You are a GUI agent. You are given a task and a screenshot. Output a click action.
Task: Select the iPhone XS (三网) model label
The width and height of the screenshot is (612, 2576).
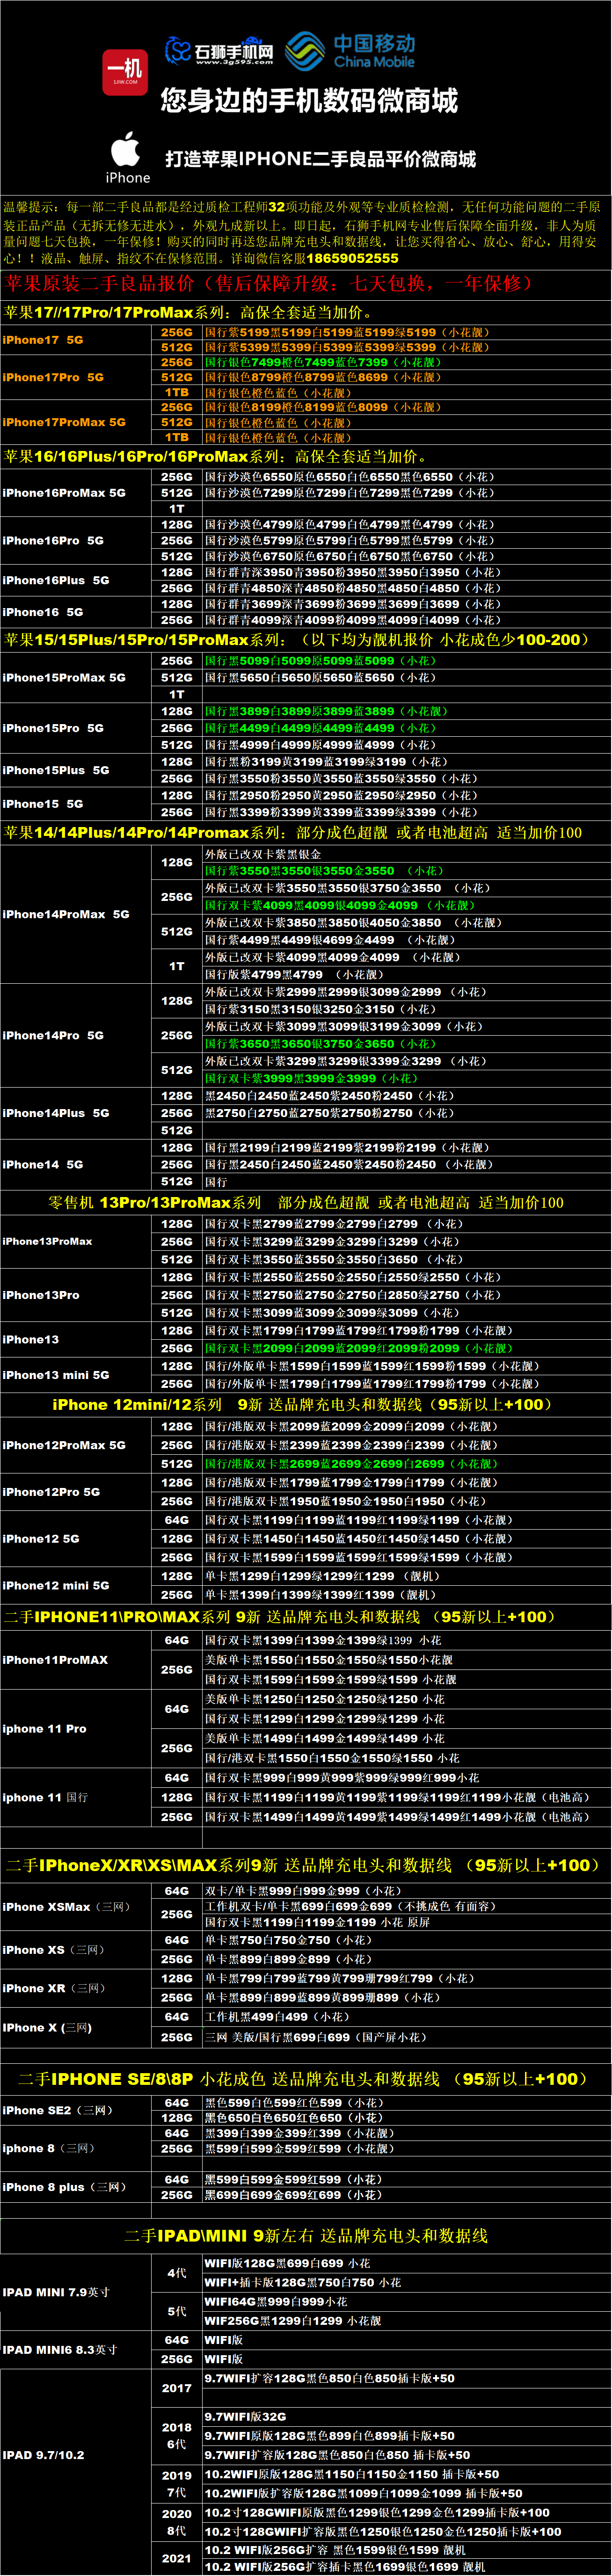tap(53, 1950)
